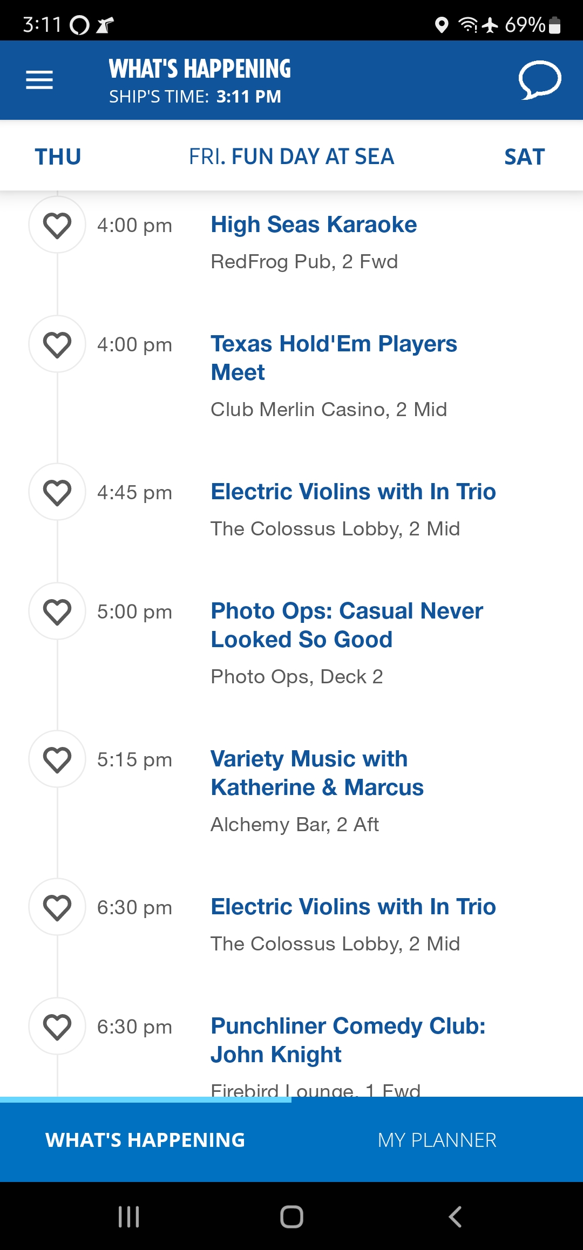Select WHAT'S HAPPENING bottom tab
Viewport: 583px width, 1250px height.
pyautogui.click(x=145, y=1140)
